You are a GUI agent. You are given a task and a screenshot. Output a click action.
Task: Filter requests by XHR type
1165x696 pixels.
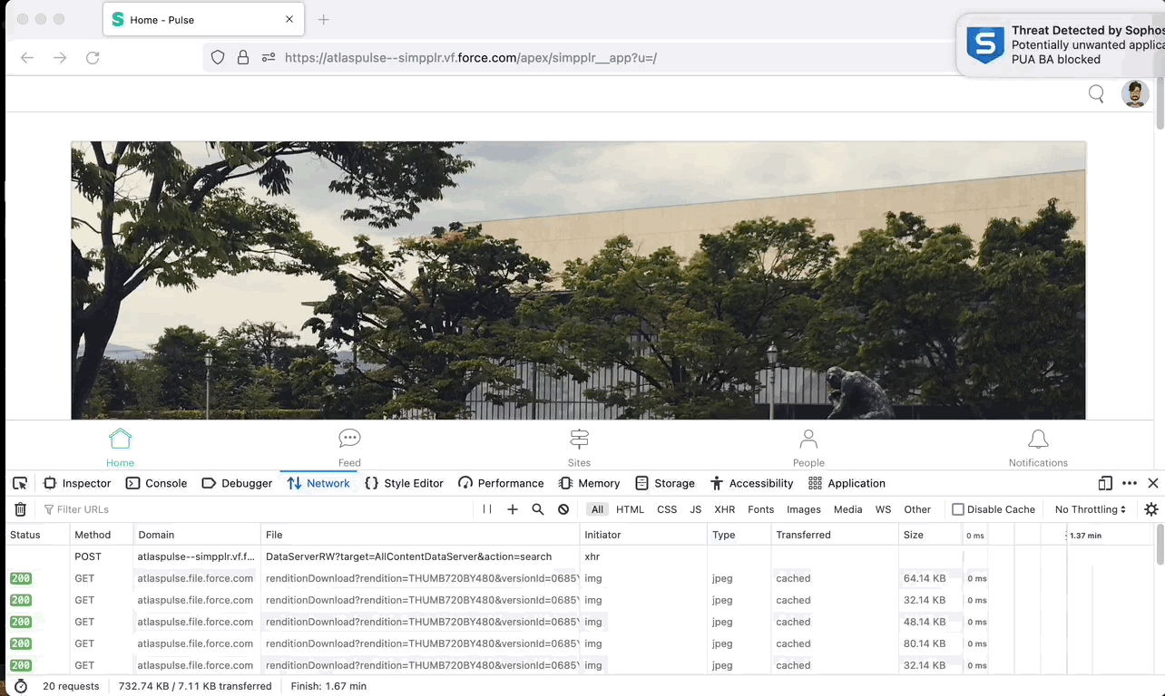[x=724, y=509]
